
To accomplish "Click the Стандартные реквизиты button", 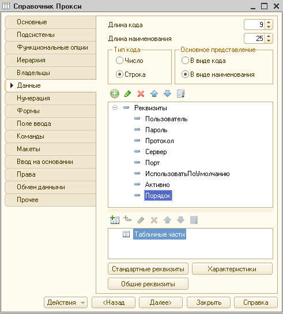I will (x=148, y=269).
